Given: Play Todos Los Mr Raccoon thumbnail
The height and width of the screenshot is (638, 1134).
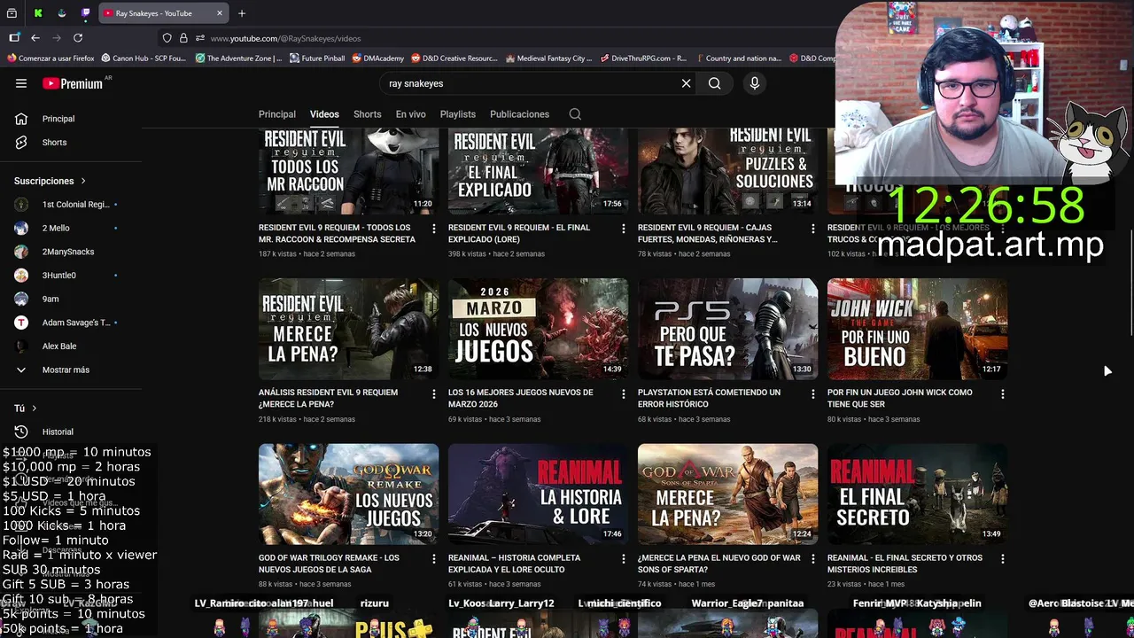Looking at the screenshot, I should point(348,171).
